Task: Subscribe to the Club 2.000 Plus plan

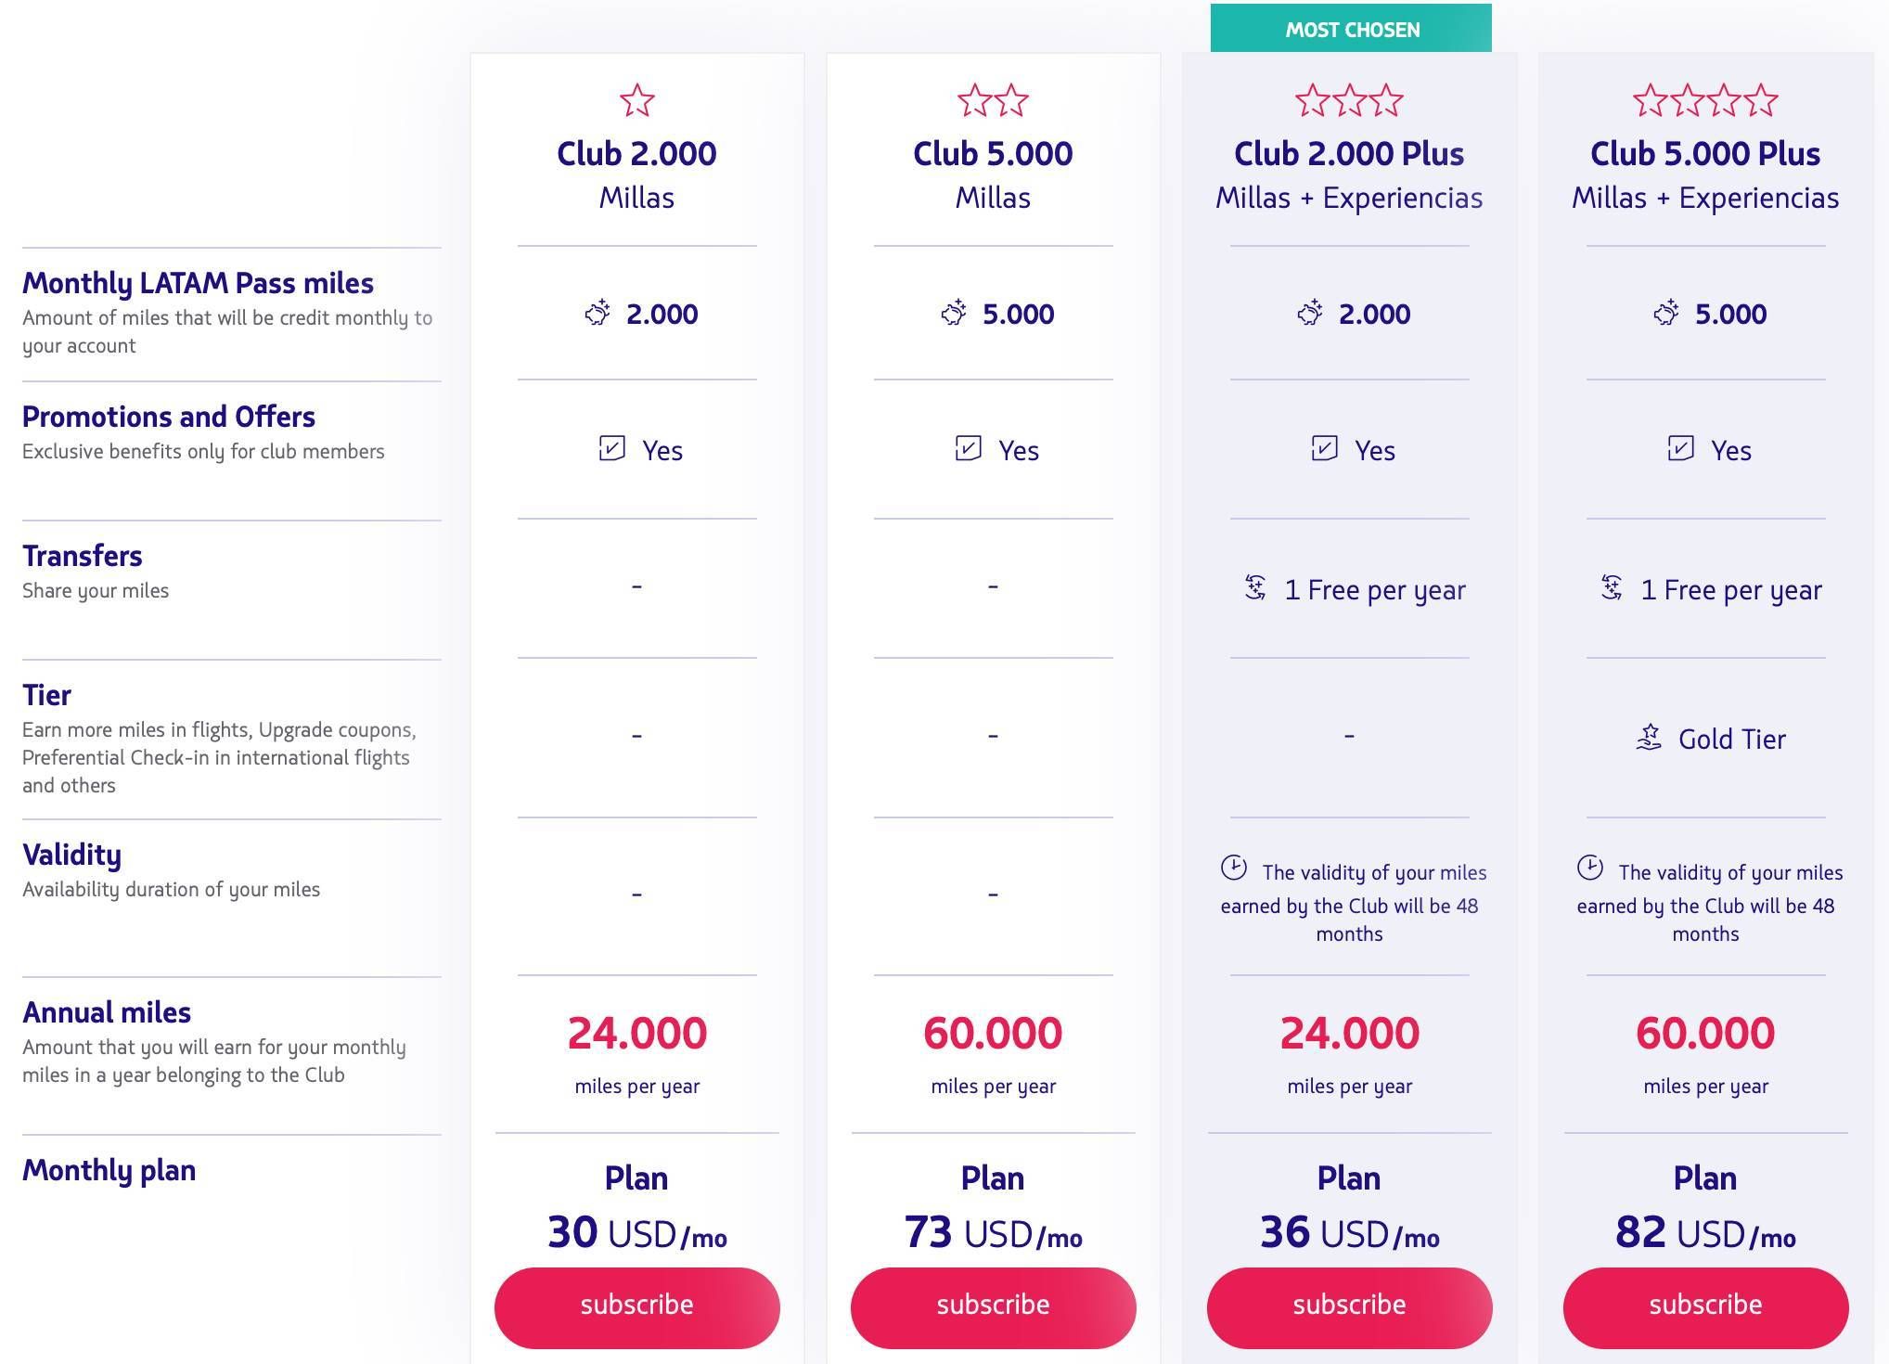Action: (x=1350, y=1306)
